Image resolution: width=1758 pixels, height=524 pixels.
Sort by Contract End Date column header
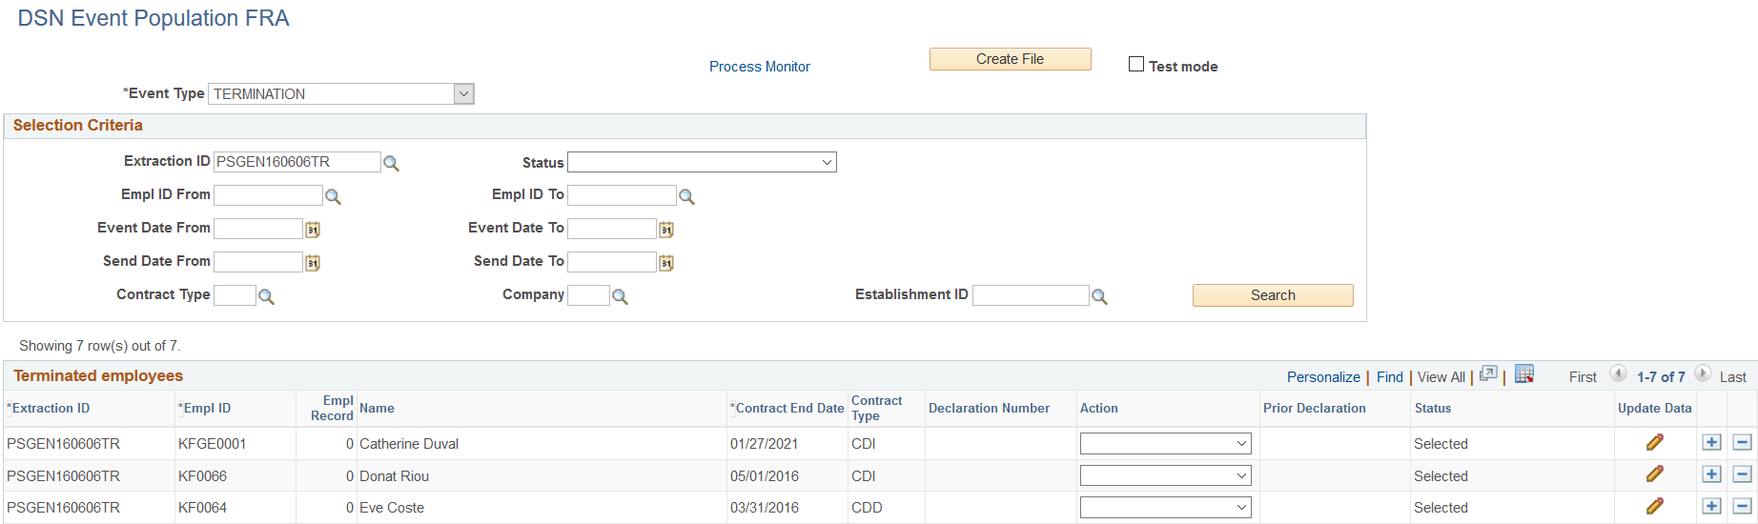tap(789, 408)
